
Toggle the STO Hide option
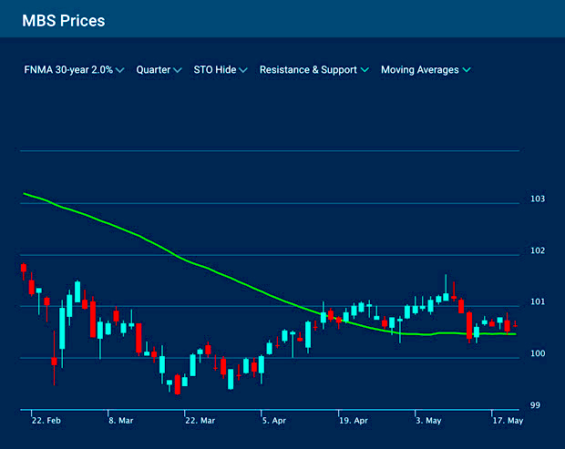point(214,70)
